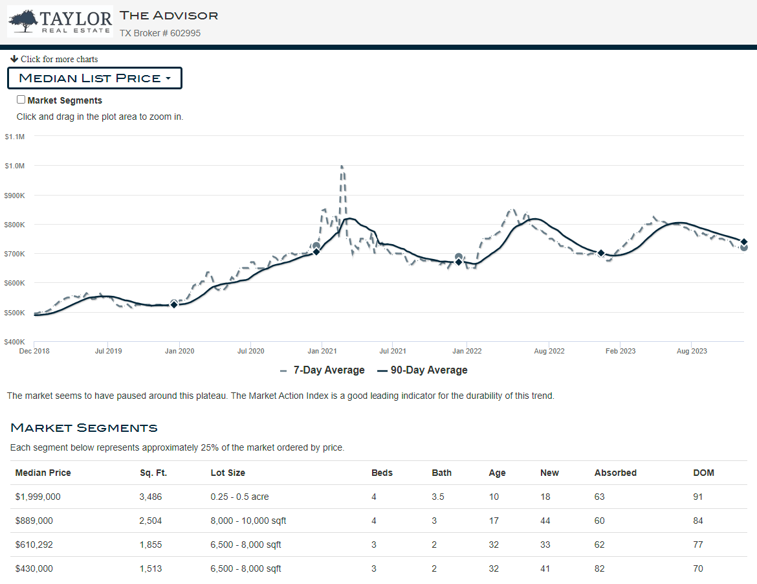Select the $610,292 median price cell
757x584 pixels.
pyautogui.click(x=34, y=545)
